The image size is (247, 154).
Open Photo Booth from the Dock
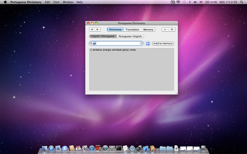pyautogui.click(x=98, y=148)
